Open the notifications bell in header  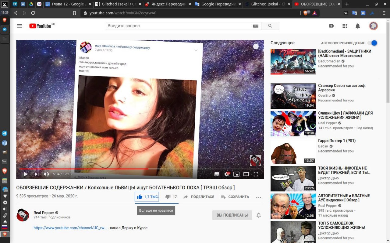(x=358, y=26)
